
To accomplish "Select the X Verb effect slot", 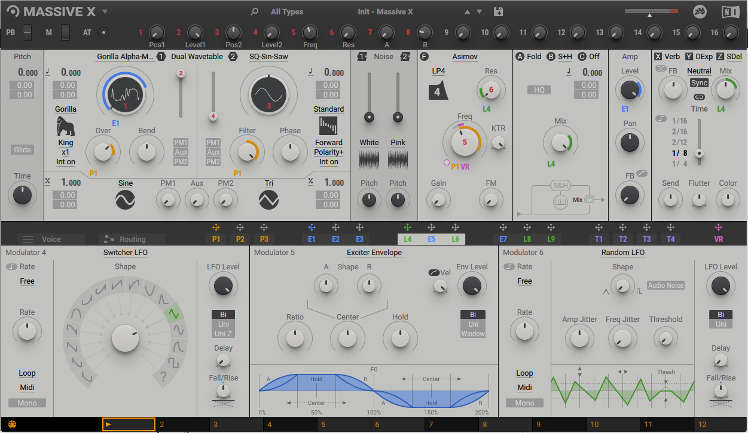I will point(667,57).
